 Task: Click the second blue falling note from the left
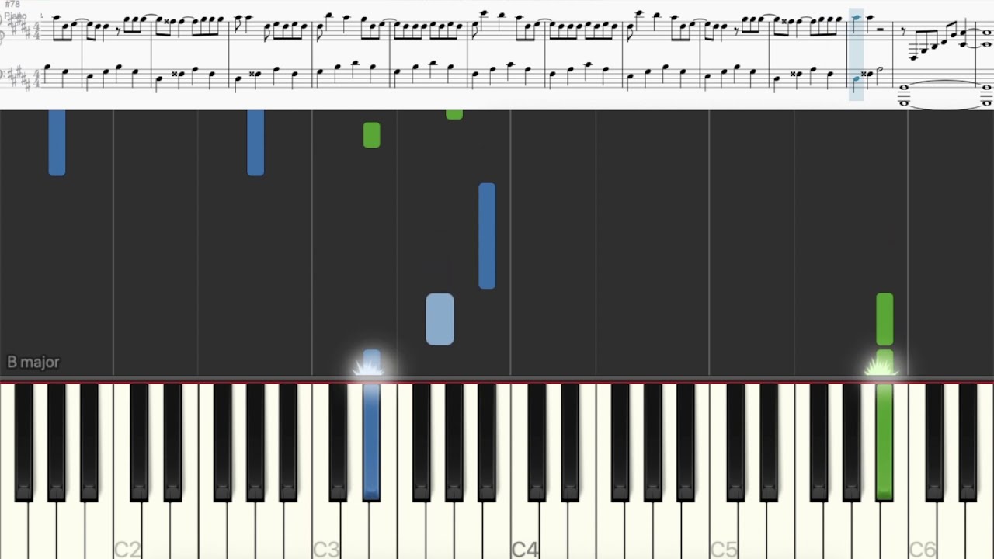pos(255,143)
